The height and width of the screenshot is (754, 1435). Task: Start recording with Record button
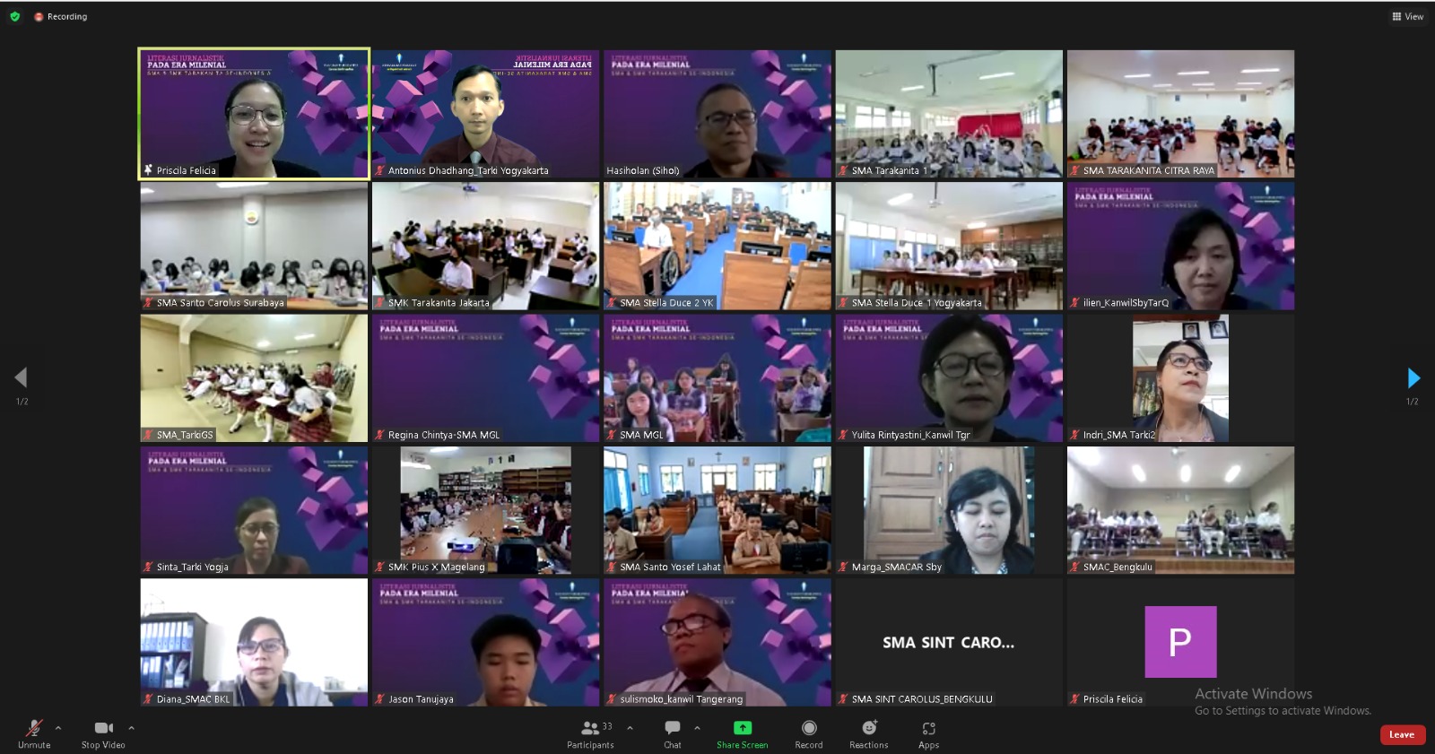[808, 729]
